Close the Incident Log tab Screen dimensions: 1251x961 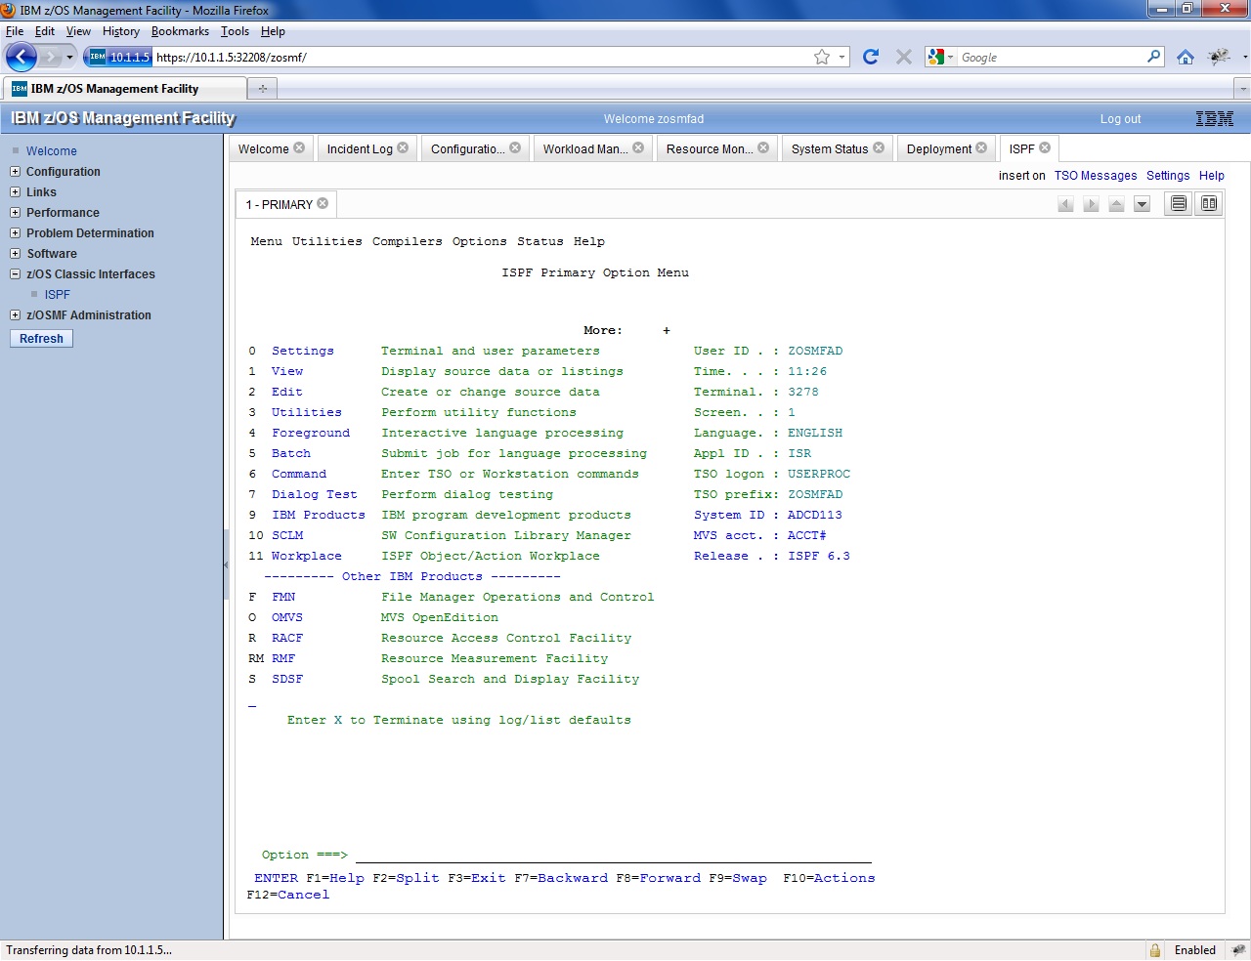point(403,147)
